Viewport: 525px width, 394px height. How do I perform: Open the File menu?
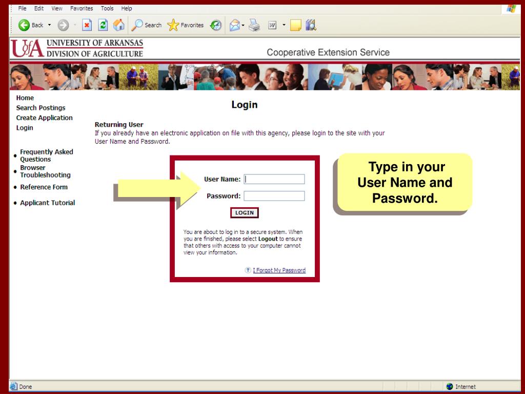click(23, 8)
